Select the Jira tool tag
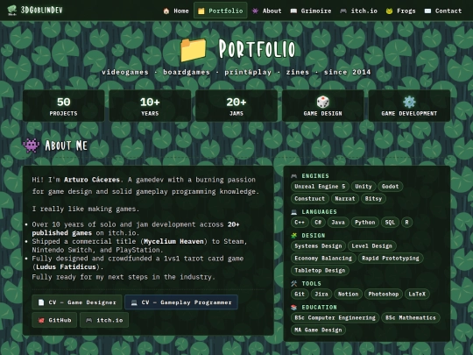This screenshot has width=473, height=355. tap(321, 294)
